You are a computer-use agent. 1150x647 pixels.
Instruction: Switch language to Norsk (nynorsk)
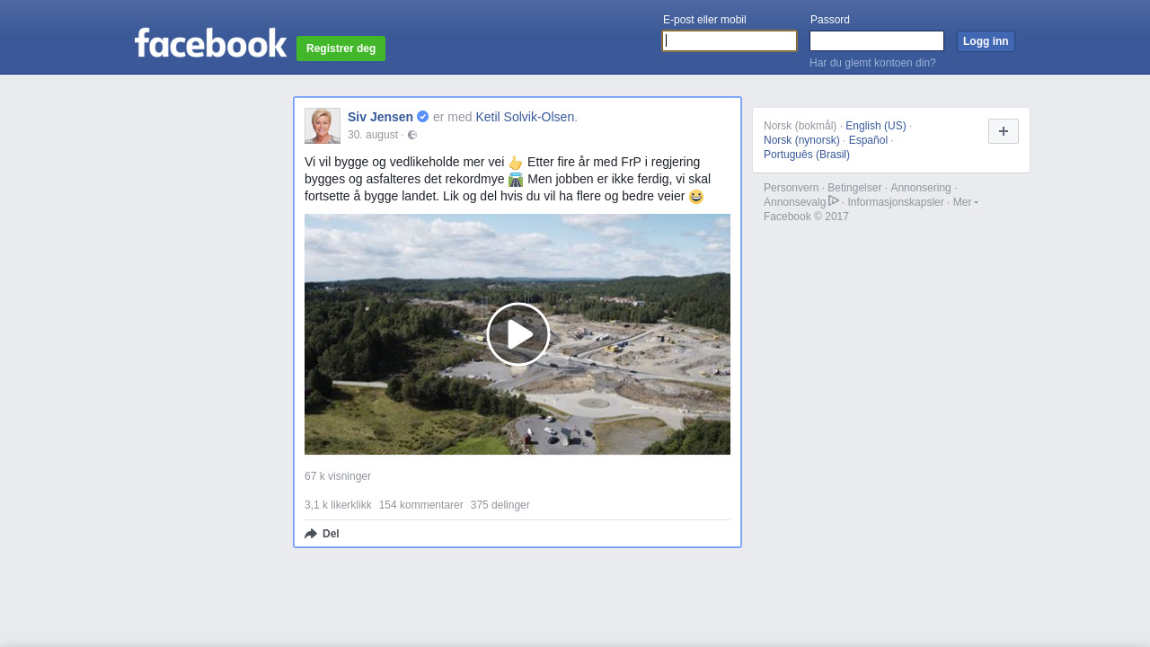(x=801, y=140)
